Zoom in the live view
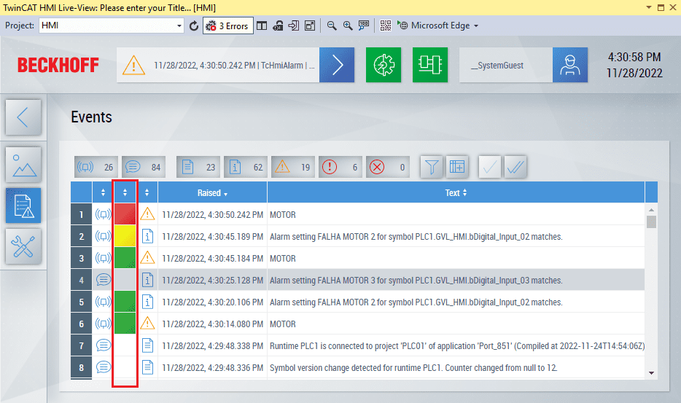Image resolution: width=681 pixels, height=403 pixels. click(x=348, y=26)
